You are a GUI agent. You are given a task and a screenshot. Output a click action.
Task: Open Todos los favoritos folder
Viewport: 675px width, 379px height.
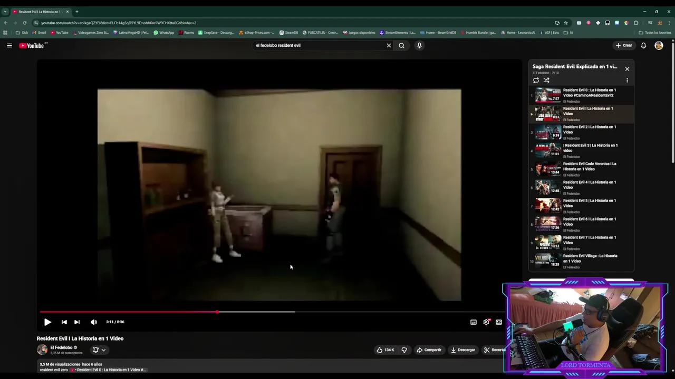[x=655, y=33]
